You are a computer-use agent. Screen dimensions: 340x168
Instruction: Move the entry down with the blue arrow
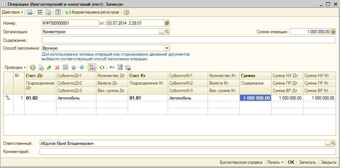click(x=82, y=67)
